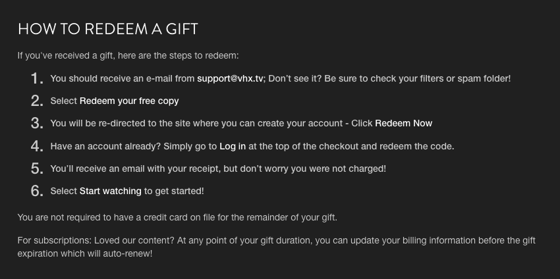Click the step number 2 marker

[x=37, y=101]
